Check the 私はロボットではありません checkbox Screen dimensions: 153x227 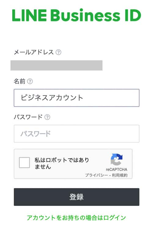pos(24,163)
